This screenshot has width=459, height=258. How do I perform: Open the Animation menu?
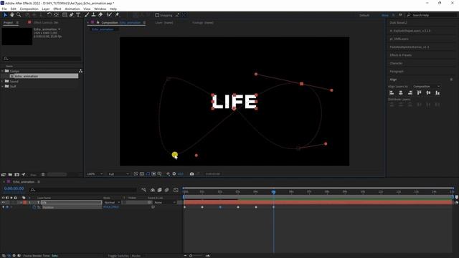point(72,9)
